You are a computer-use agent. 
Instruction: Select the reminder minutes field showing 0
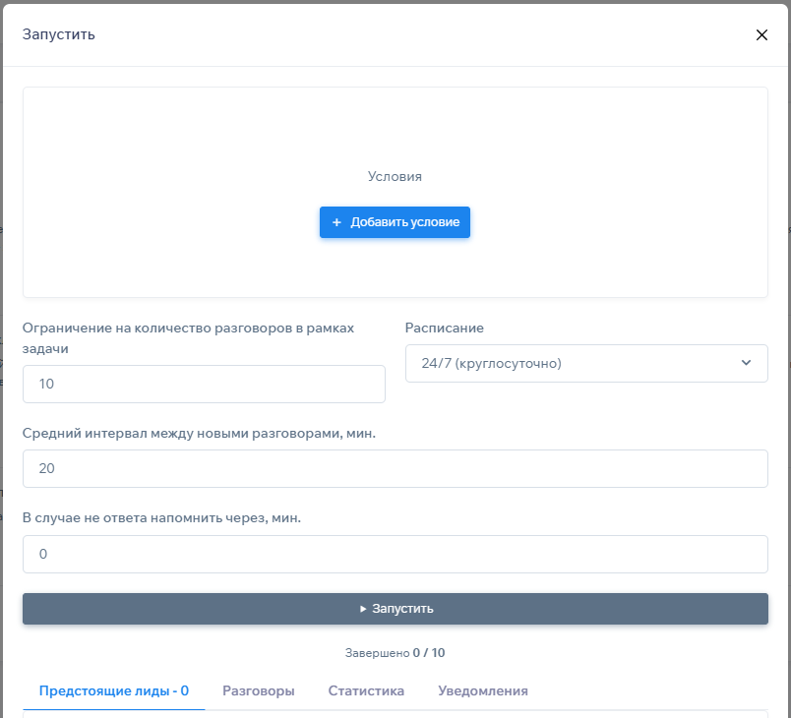click(395, 554)
